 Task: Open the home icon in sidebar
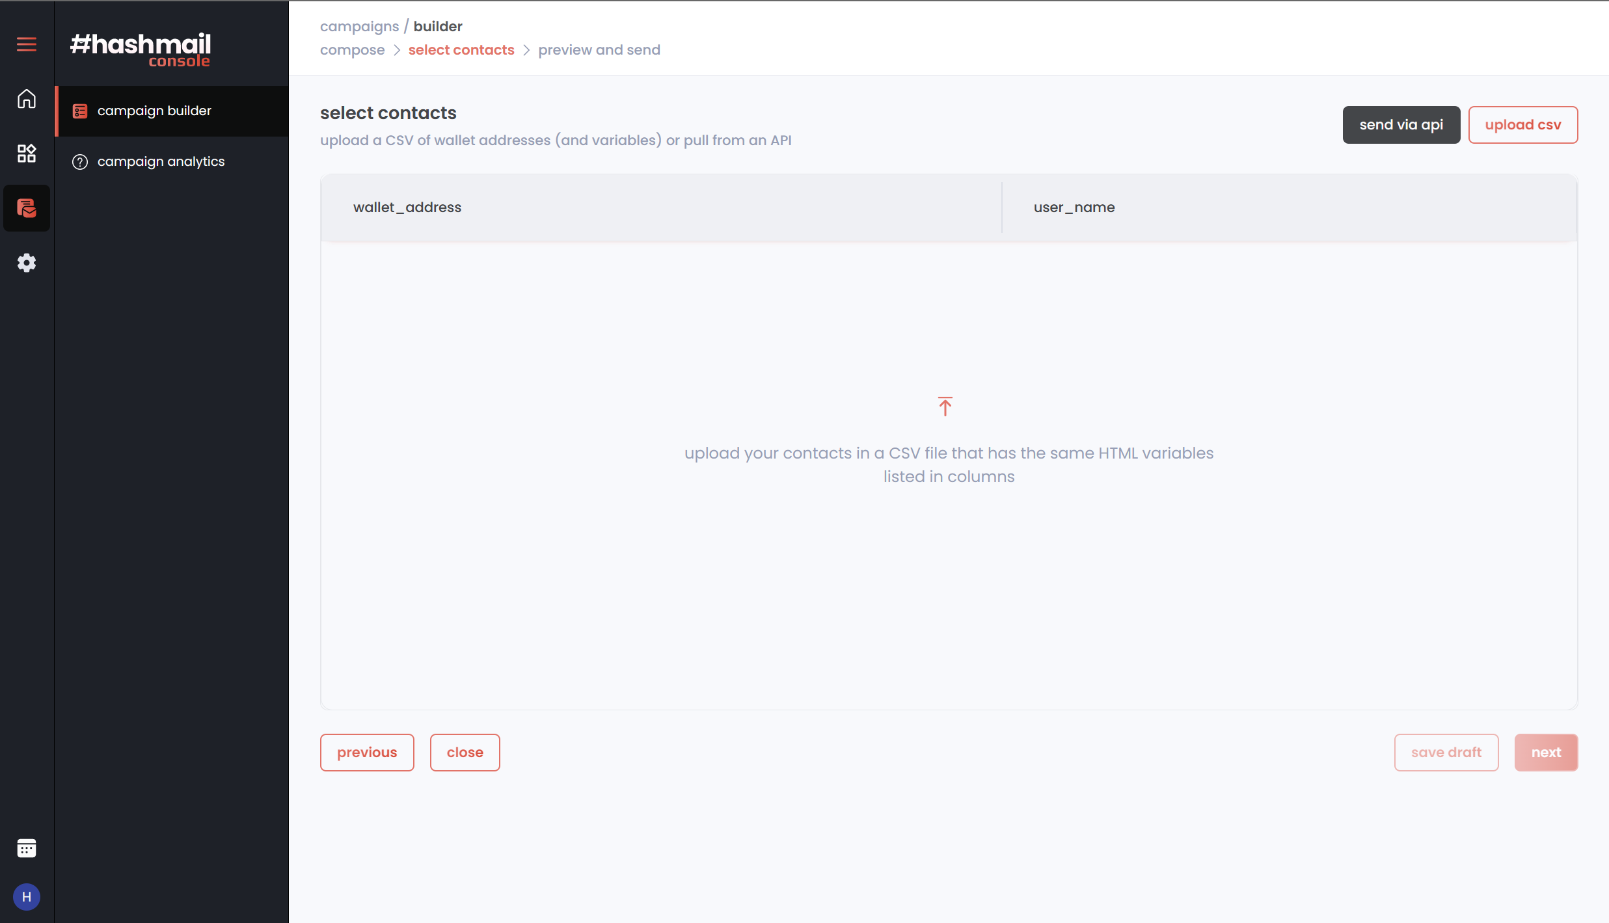click(27, 99)
